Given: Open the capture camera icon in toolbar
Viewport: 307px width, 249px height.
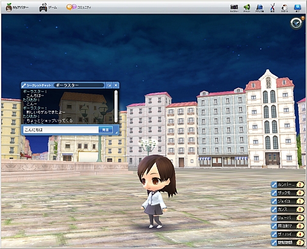Looking at the screenshot, I should tap(234, 8).
